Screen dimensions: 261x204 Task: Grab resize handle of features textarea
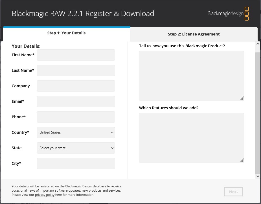coord(242,160)
